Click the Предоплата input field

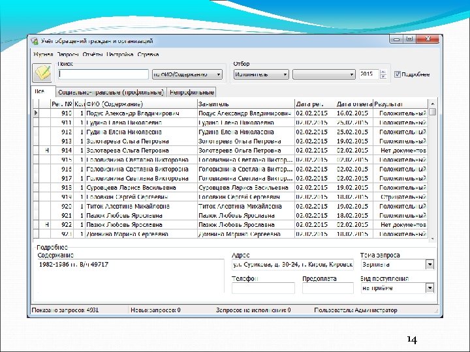328,288
